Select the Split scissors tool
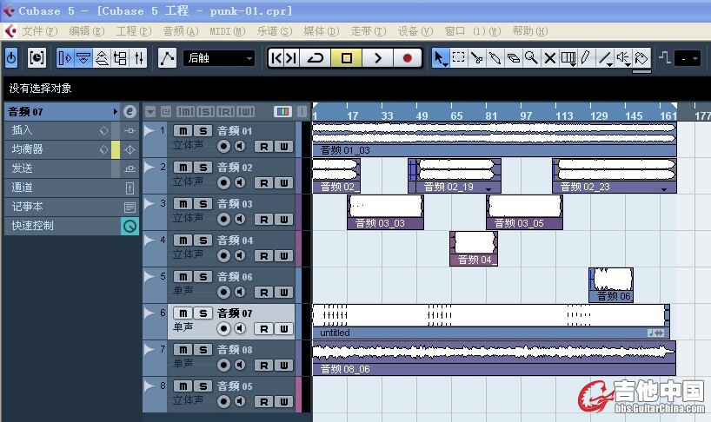 (x=476, y=58)
